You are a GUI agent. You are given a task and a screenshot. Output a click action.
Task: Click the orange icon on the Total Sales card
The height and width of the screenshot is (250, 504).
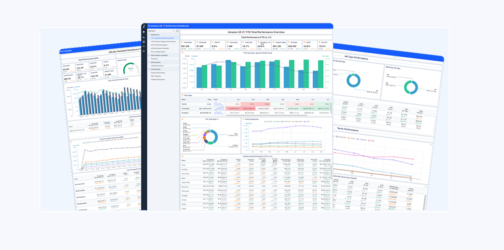tap(182, 42)
